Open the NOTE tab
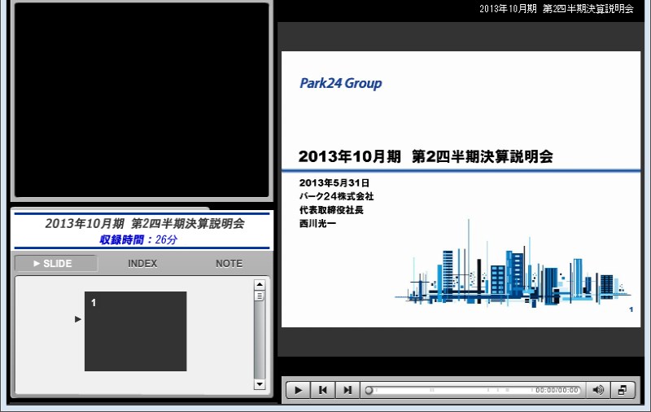The height and width of the screenshot is (412, 651). pyautogui.click(x=229, y=263)
